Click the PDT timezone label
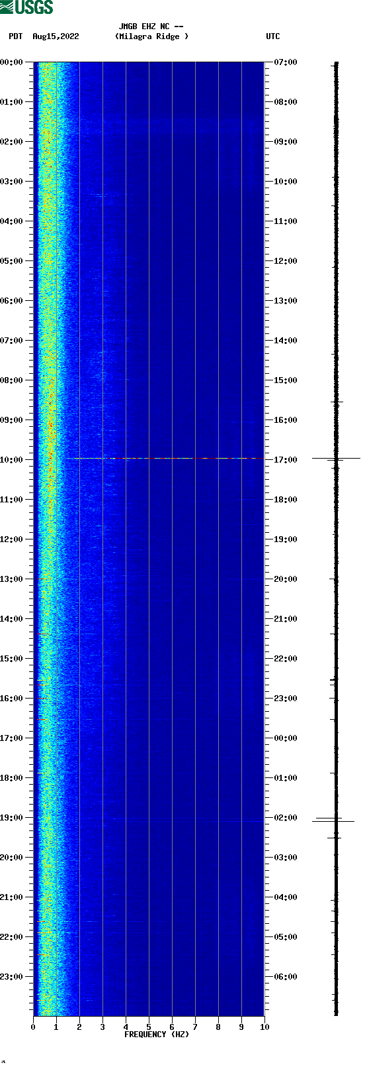The width and height of the screenshot is (365, 1069). click(15, 36)
